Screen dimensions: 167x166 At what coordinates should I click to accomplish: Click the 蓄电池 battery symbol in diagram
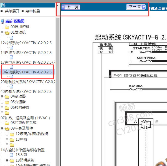click(106, 50)
